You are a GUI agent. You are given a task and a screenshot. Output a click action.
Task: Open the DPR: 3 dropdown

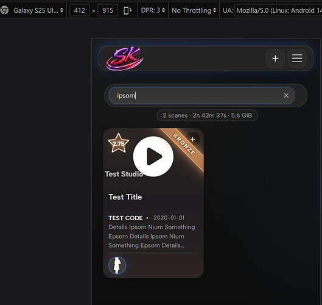coord(153,10)
